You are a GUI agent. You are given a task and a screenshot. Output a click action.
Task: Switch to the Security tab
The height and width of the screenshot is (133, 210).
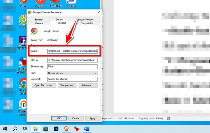pyautogui.click(x=39, y=19)
